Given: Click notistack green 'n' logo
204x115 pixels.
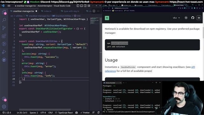Looking at the screenshot, I should pyautogui.click(x=107, y=18).
